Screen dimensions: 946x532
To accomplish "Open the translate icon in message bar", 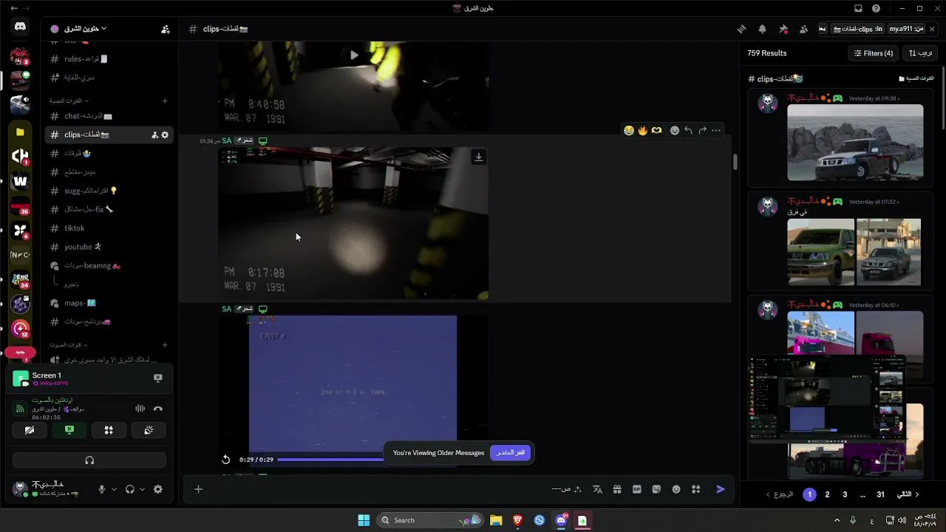I will tap(598, 489).
